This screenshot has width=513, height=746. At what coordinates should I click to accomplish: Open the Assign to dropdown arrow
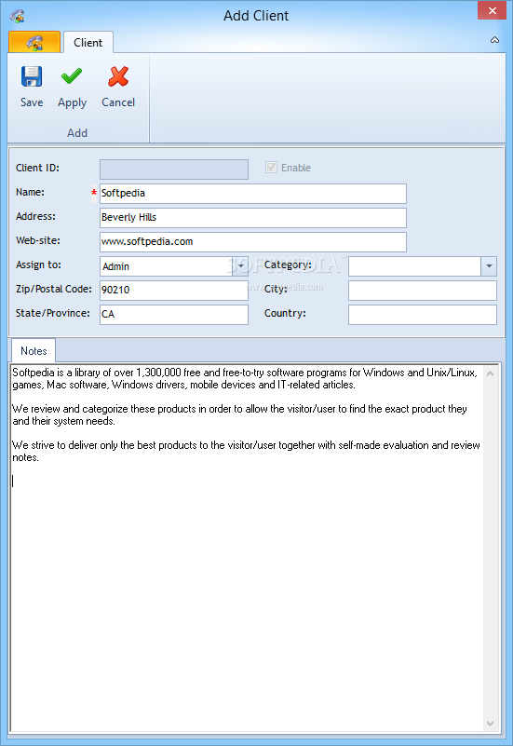(240, 266)
